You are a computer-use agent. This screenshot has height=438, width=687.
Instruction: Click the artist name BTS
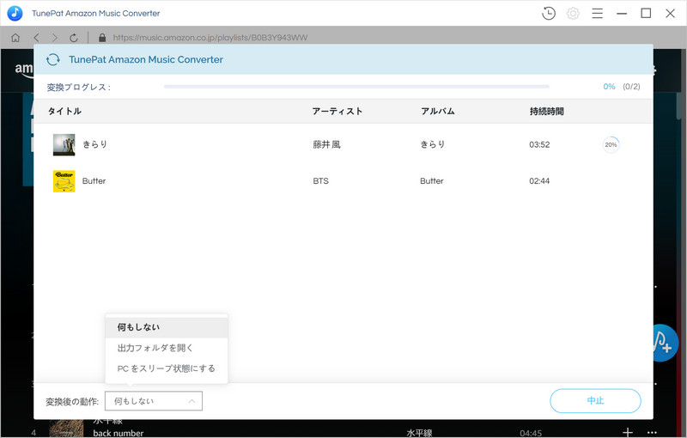[320, 181]
